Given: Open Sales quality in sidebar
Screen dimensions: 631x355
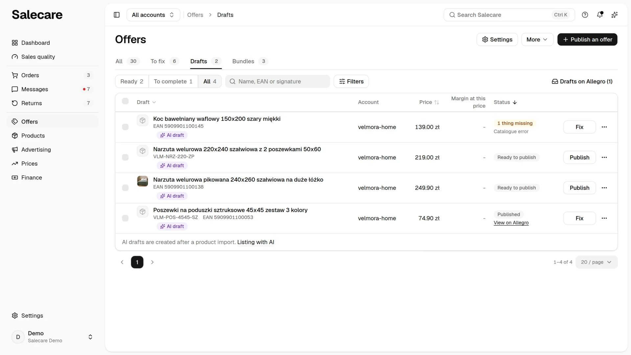Looking at the screenshot, I should pyautogui.click(x=53, y=57).
